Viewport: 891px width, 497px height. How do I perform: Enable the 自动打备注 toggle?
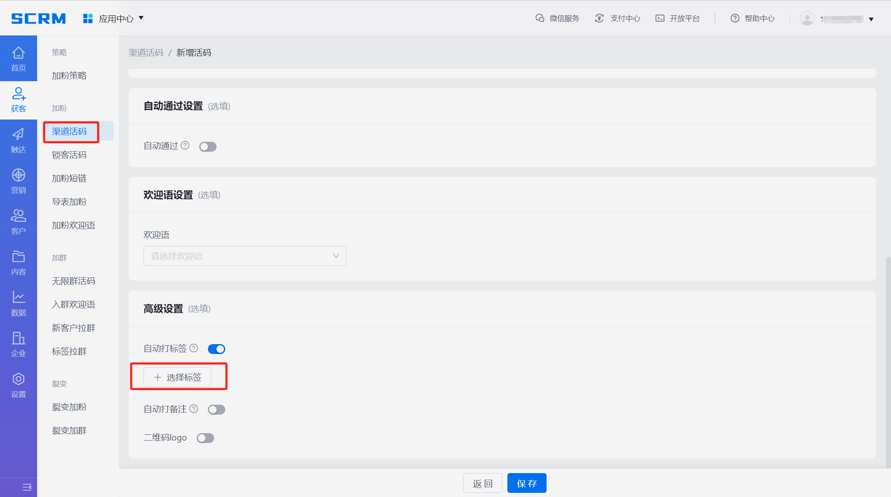coord(216,410)
